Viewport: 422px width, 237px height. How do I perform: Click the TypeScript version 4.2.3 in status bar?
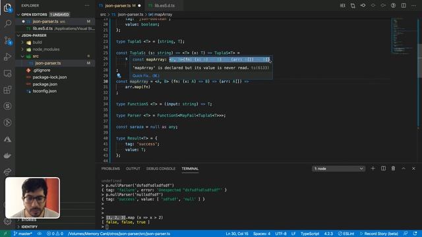click(x=328, y=234)
